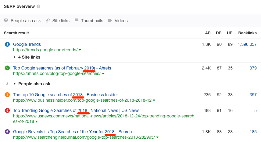
Task: Sort by the Backlinks column header
Action: click(x=247, y=33)
